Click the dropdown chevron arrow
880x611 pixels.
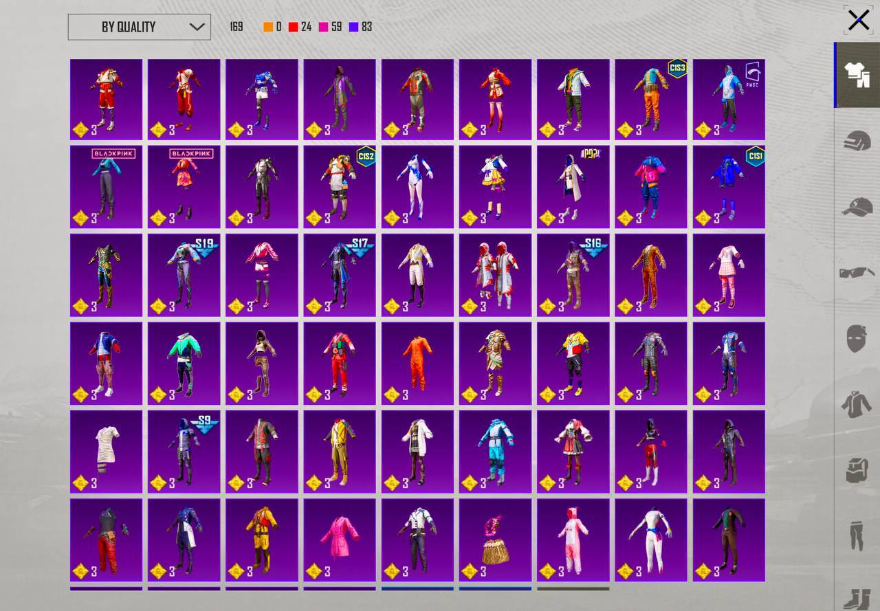pyautogui.click(x=197, y=27)
